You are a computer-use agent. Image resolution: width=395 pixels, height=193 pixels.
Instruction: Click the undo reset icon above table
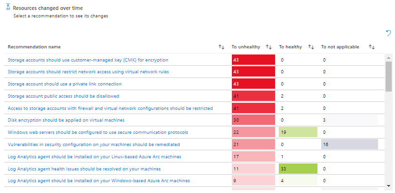[388, 32]
